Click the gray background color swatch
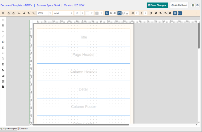202x132 pixels. click(97, 13)
